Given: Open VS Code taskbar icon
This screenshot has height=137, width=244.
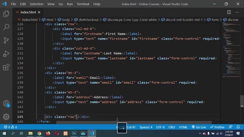Looking at the screenshot, I should [x=92, y=134].
